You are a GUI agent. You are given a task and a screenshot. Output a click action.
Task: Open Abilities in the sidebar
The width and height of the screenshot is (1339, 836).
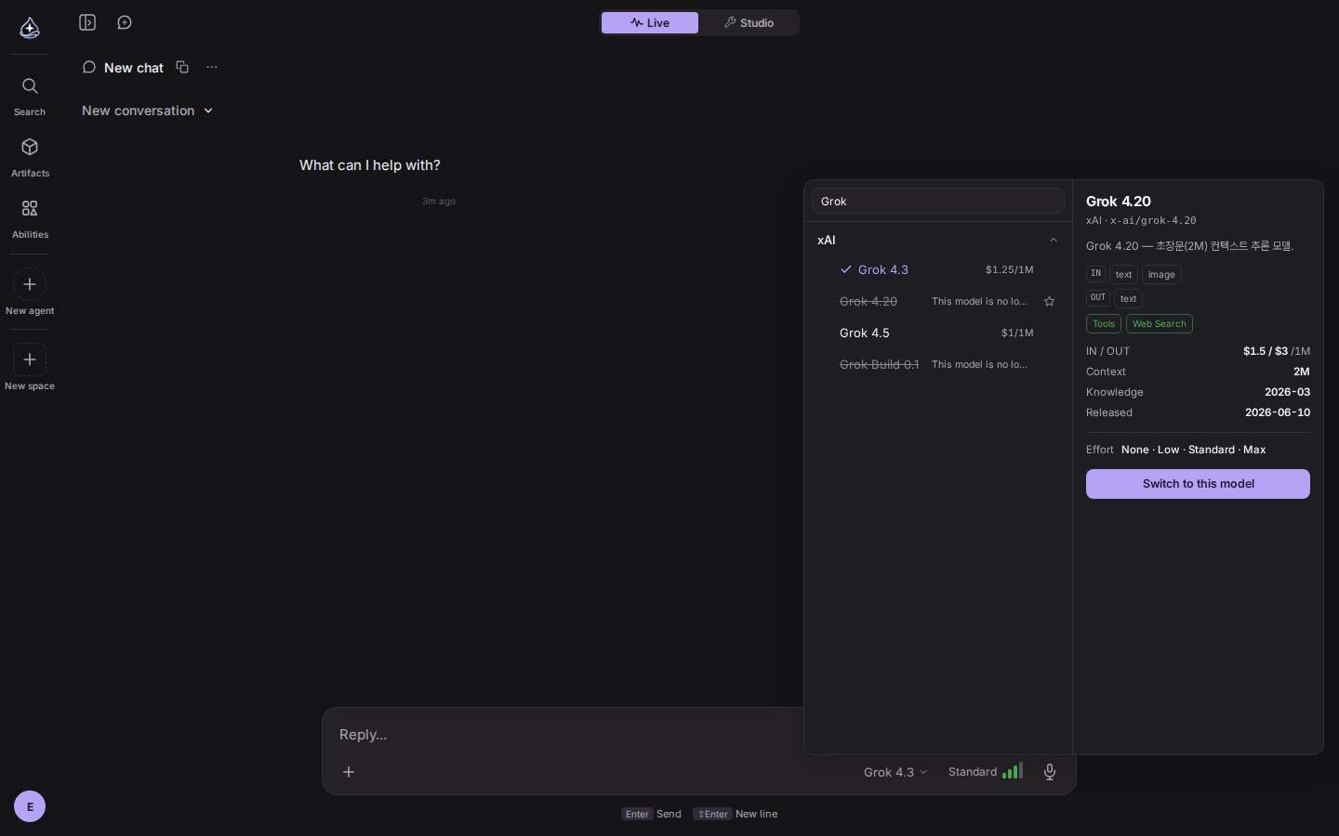(30, 219)
